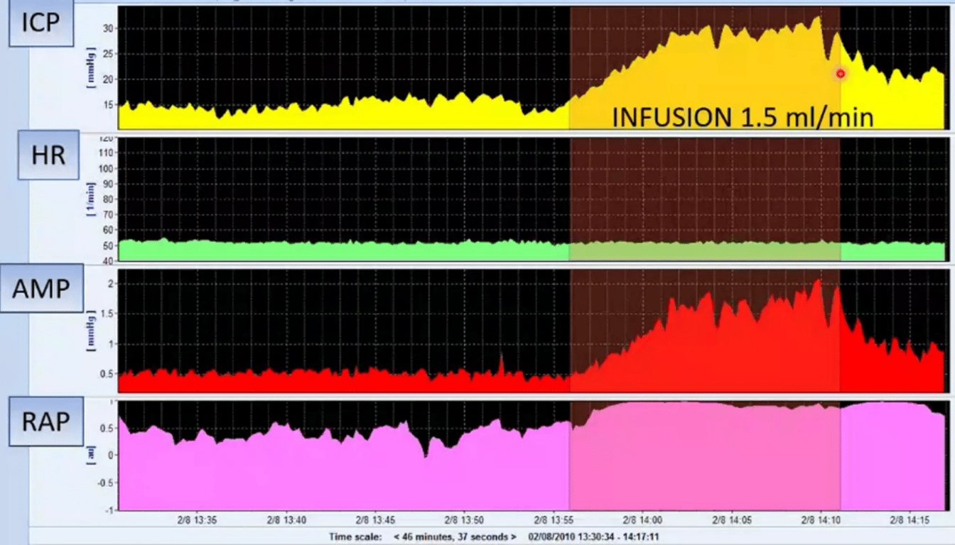The width and height of the screenshot is (955, 545).
Task: Click the 2/8 13:40 time axis label
Action: (287, 520)
